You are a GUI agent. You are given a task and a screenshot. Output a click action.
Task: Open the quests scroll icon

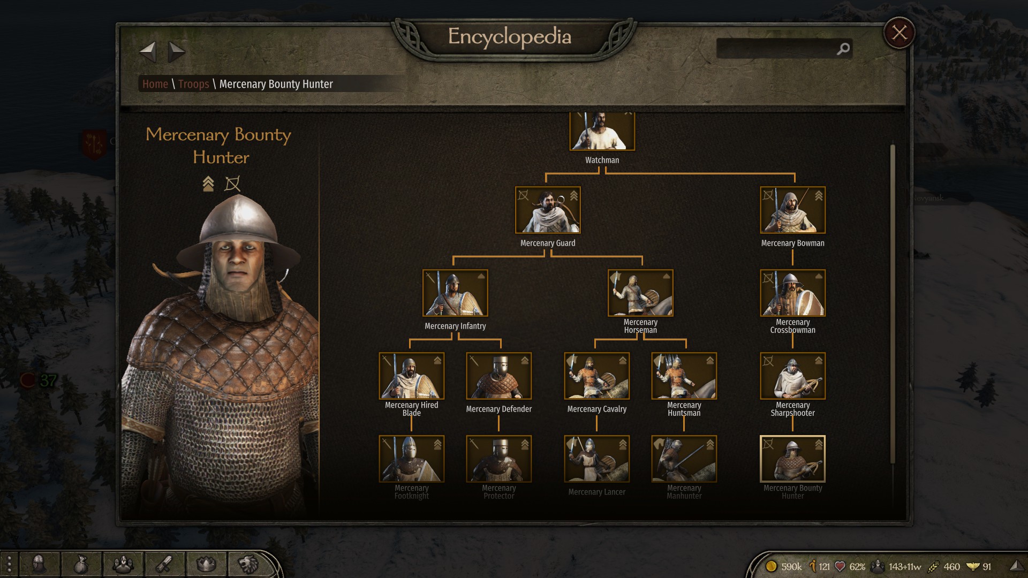click(164, 564)
